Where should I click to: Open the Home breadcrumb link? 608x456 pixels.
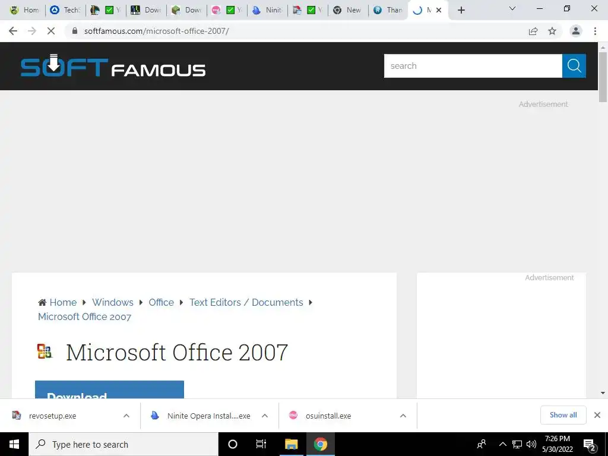(x=63, y=302)
